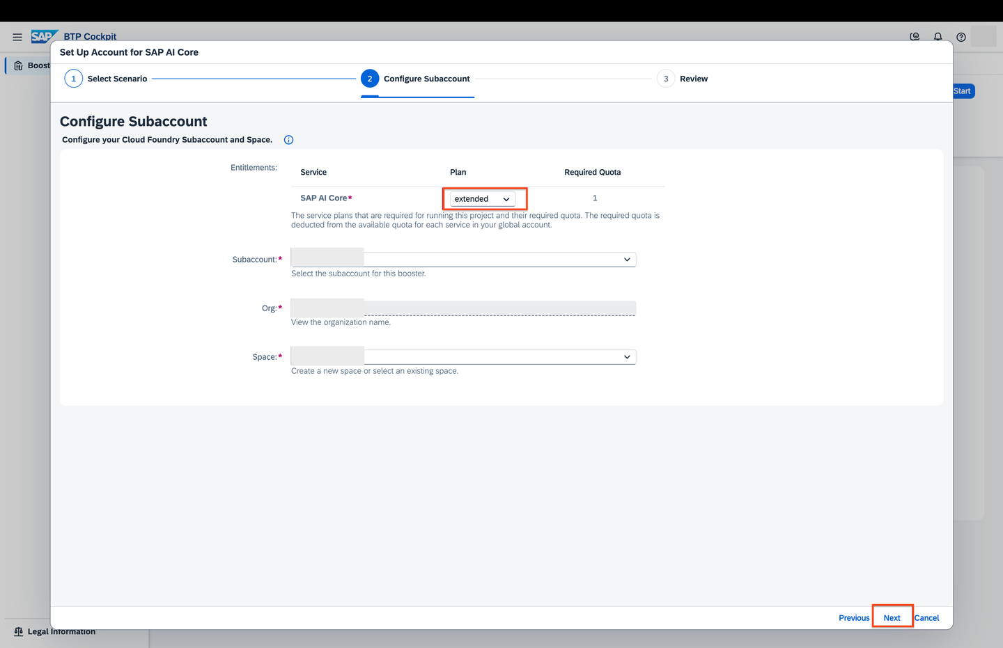Open Legal Information link
The width and height of the screenshot is (1003, 648).
tap(61, 631)
